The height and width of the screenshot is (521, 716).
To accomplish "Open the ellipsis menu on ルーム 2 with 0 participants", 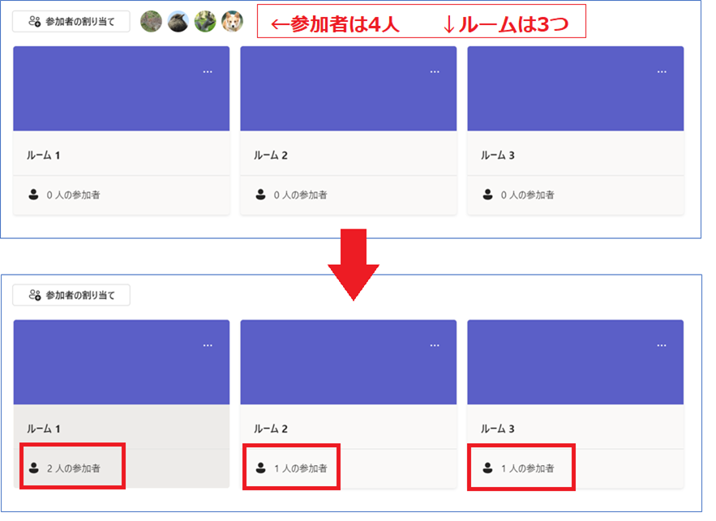I will click(x=435, y=71).
